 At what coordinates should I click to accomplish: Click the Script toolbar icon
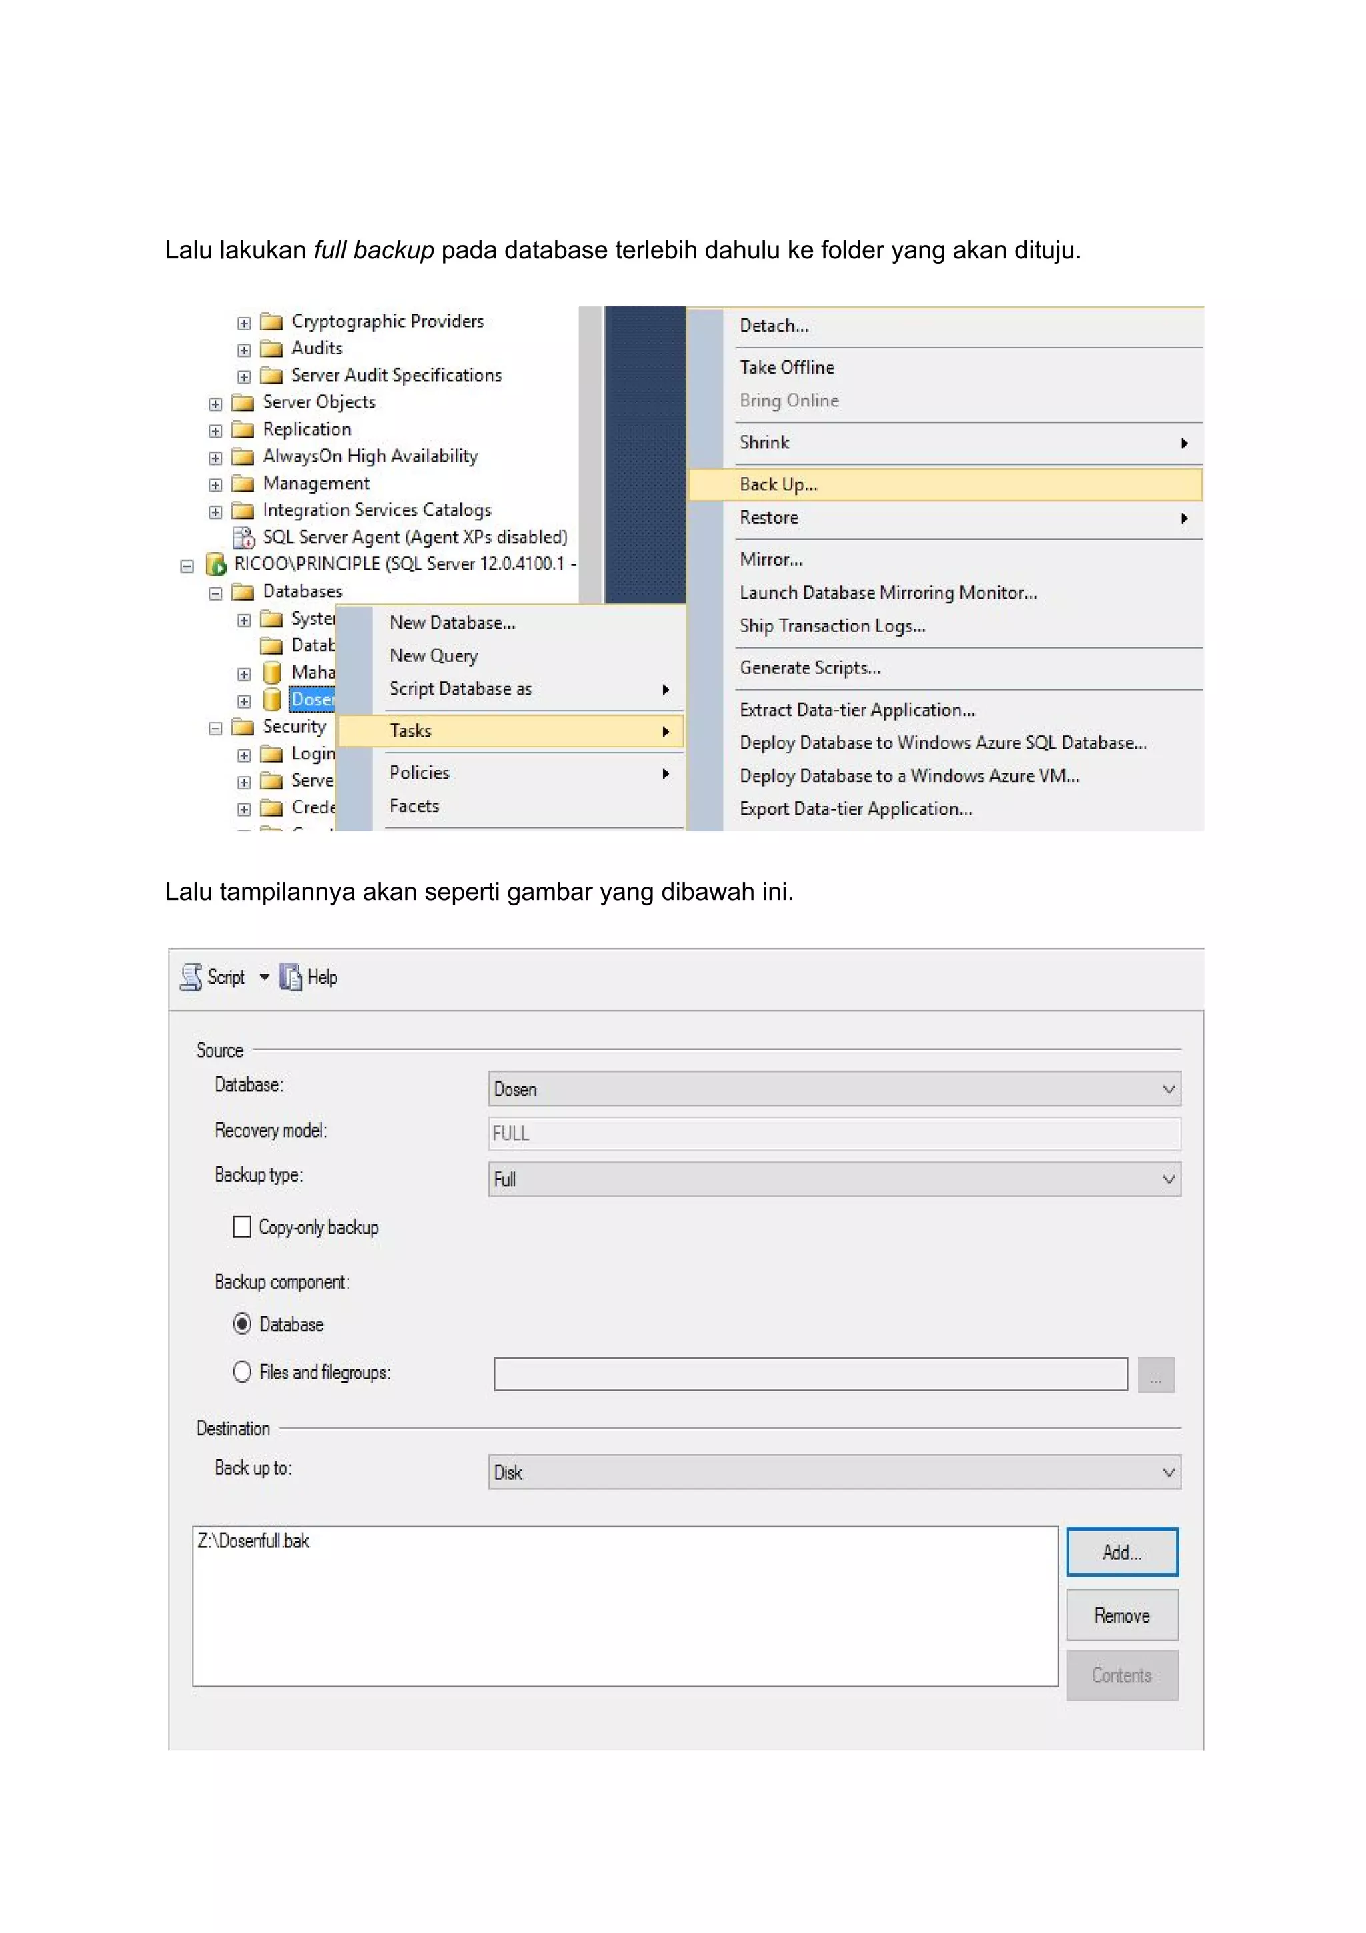[191, 977]
